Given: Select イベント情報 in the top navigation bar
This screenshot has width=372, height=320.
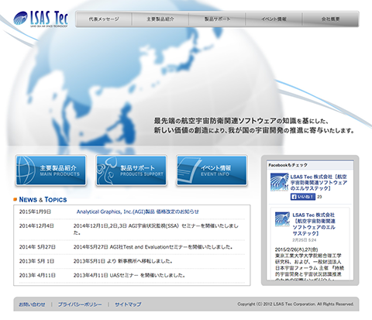Looking at the screenshot, I should click(x=274, y=19).
